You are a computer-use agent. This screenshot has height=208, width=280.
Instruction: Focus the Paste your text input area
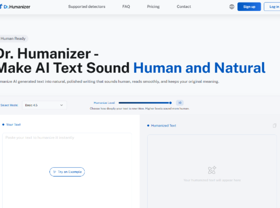point(67,170)
